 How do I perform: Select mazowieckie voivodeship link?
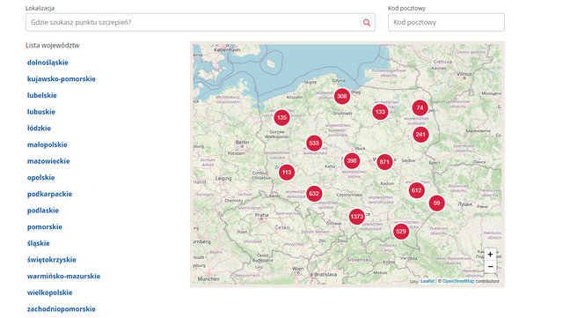click(x=48, y=161)
